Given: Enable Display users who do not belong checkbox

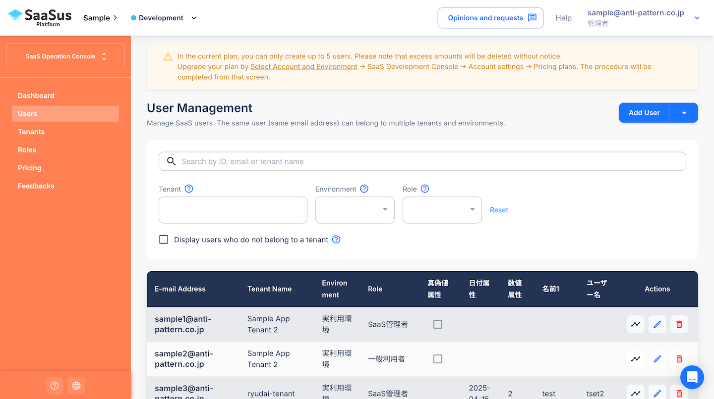Looking at the screenshot, I should coord(164,240).
